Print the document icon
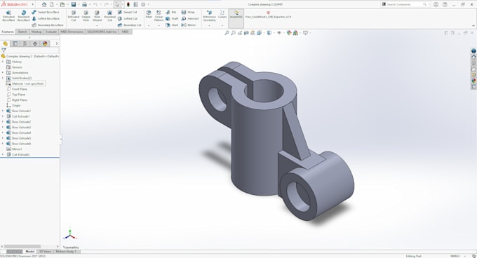 84,4
